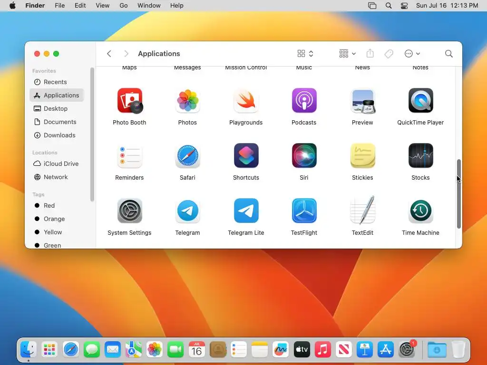This screenshot has height=365, width=487.
Task: Open Calendar from the Dock
Action: pos(196,350)
